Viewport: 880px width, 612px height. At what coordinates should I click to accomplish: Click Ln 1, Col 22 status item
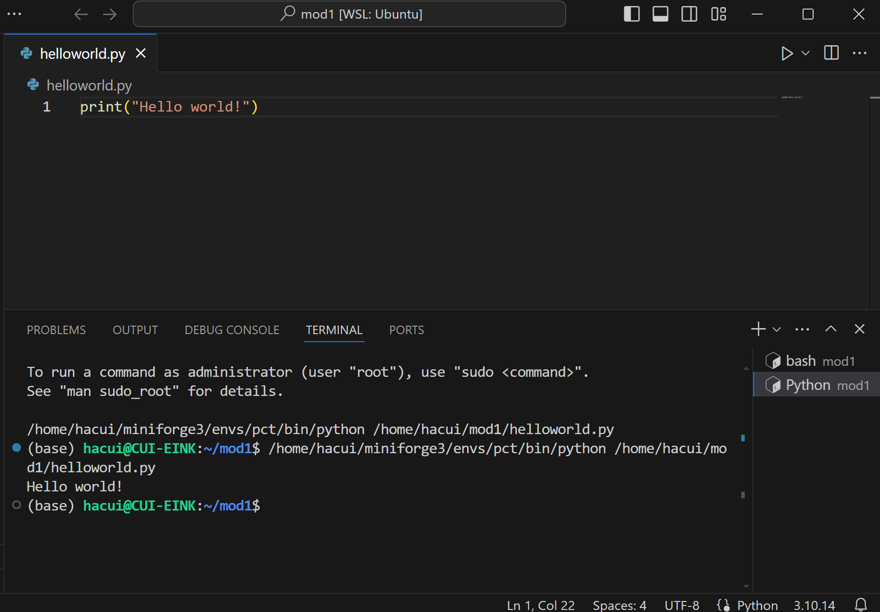[x=541, y=605]
